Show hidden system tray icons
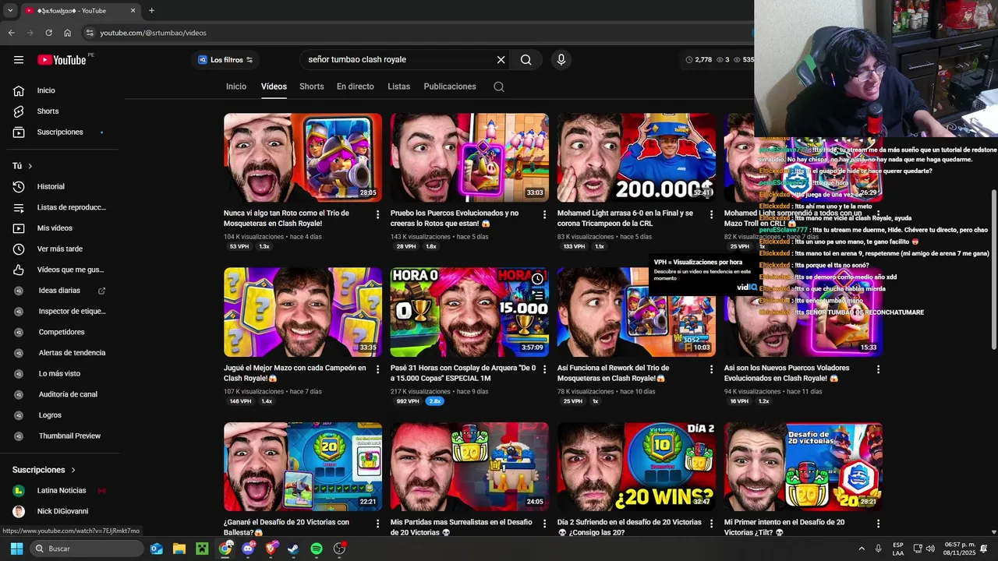Viewport: 998px width, 561px height. coord(862,549)
